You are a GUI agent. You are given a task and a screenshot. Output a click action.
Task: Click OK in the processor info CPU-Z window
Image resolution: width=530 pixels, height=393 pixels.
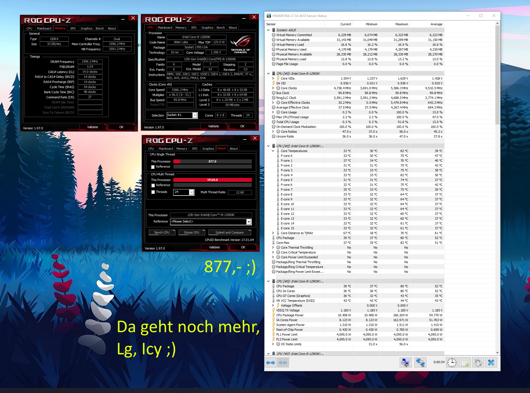tap(242, 126)
